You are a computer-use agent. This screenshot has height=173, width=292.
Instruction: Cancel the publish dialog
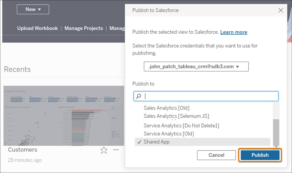coord(216,155)
